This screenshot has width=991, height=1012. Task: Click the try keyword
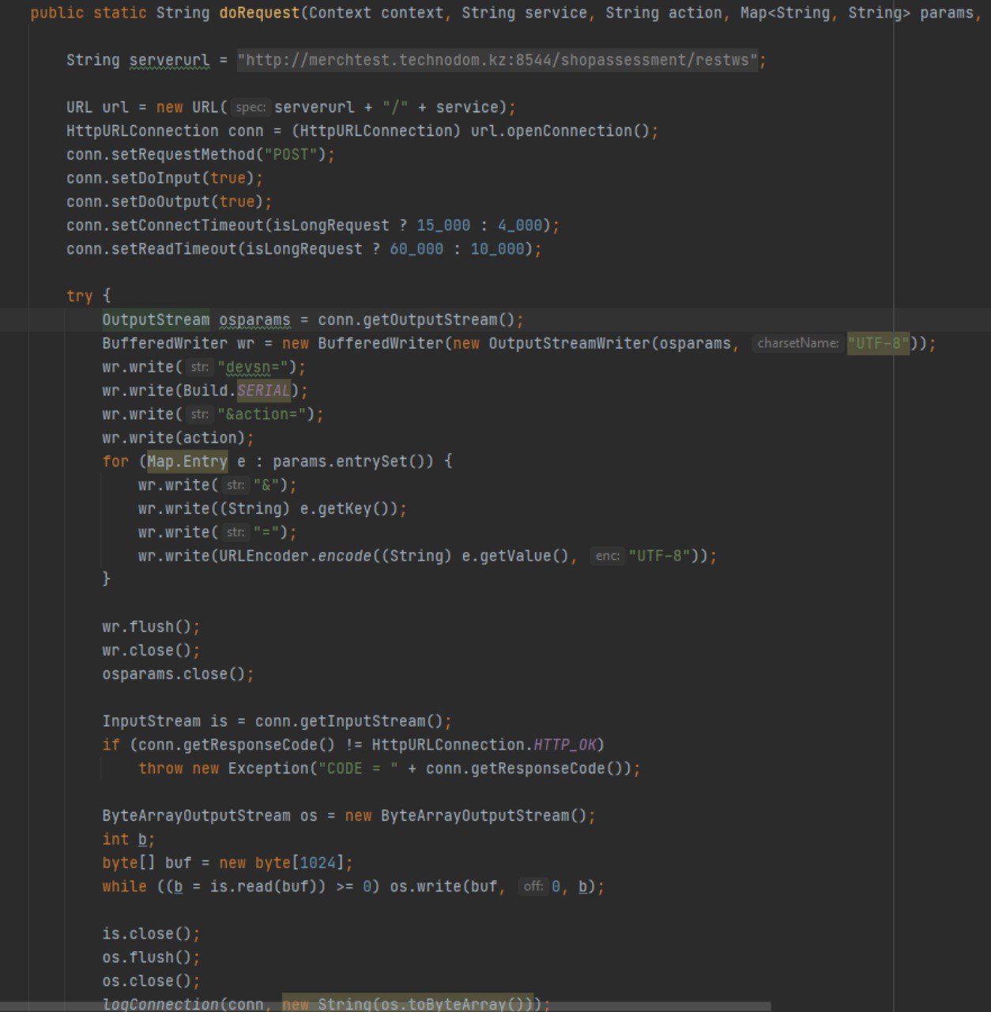(x=80, y=296)
